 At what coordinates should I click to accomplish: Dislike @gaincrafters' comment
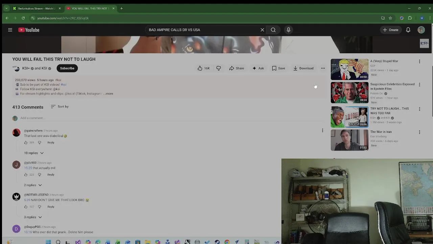(x=39, y=143)
